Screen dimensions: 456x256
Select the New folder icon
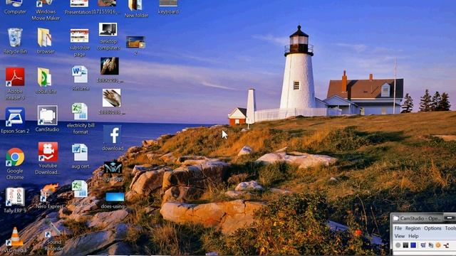tap(136, 9)
